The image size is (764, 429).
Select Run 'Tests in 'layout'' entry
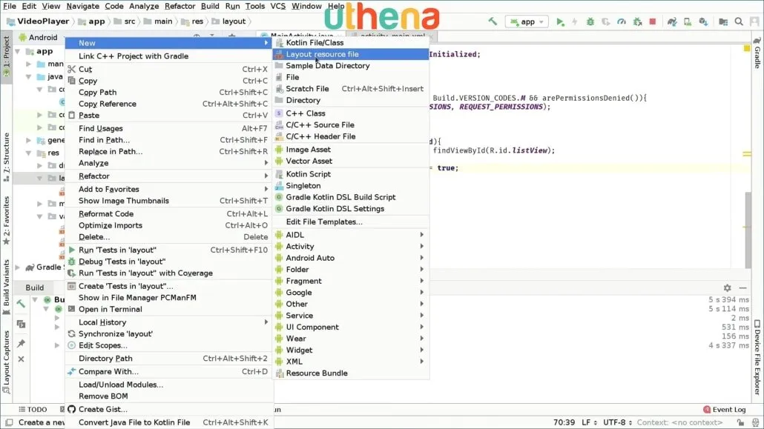pyautogui.click(x=168, y=250)
